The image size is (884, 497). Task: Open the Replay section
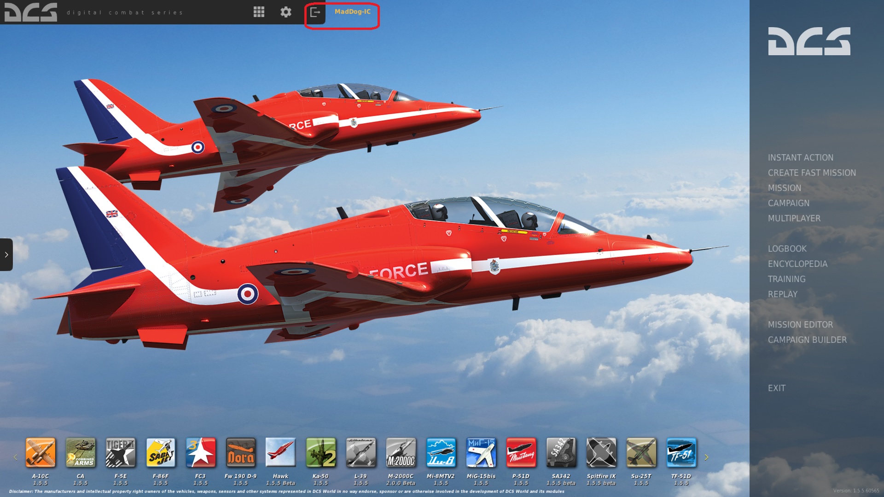(x=783, y=295)
